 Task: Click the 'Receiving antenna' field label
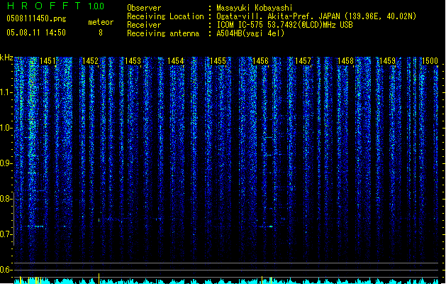click(x=163, y=33)
